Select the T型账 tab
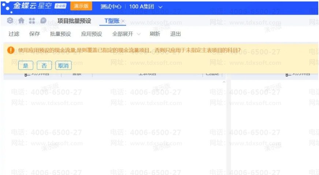Image resolution: width=319 pixels, height=175 pixels. 112,21
